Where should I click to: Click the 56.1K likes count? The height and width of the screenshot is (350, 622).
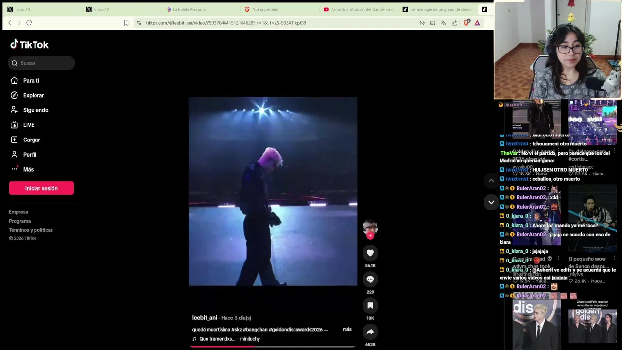tap(370, 266)
